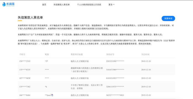The image size is (193, 99).
Task: Click project title in 150****2319 row
Action: tap(80, 61)
